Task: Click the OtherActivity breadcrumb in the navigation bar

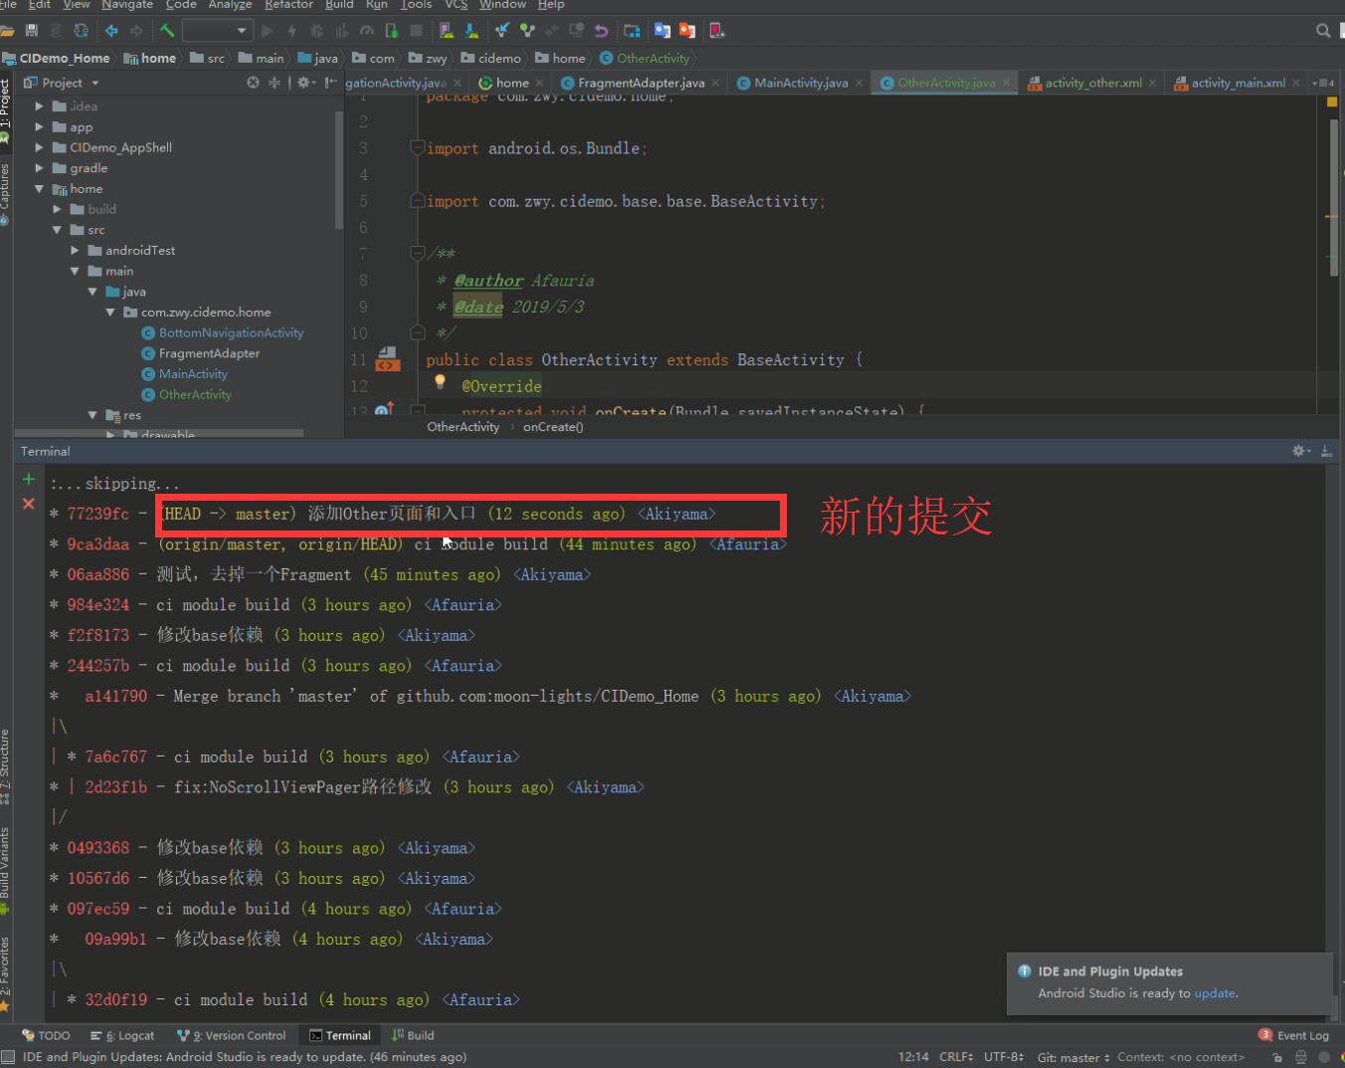Action: 645,58
